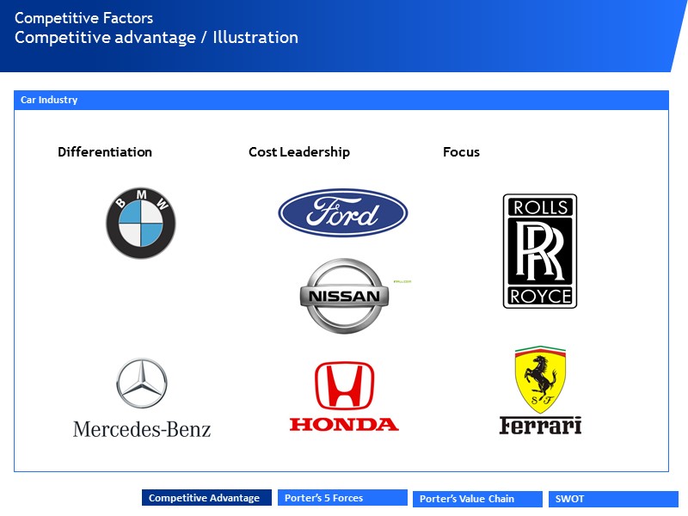Click the Nissan logo
Viewport: 688px width, 516px height.
345,296
